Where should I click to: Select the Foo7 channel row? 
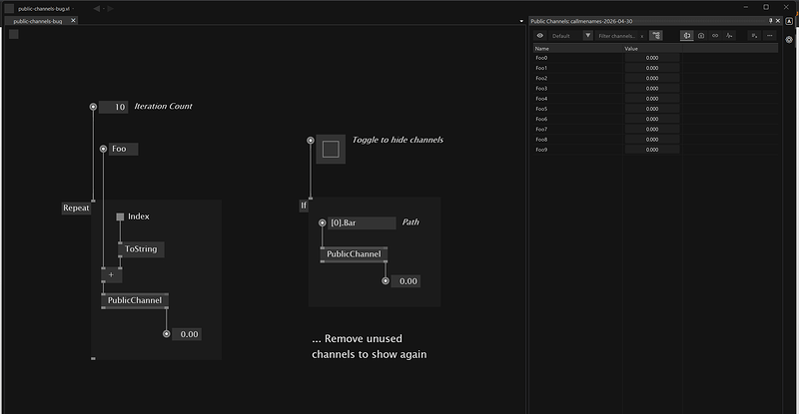[x=655, y=129]
